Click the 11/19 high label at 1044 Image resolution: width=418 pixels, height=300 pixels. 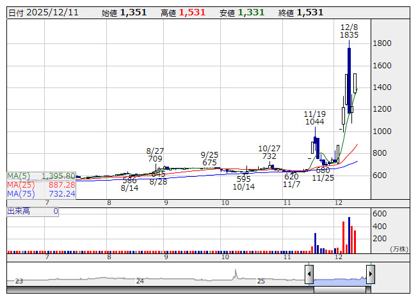314,117
